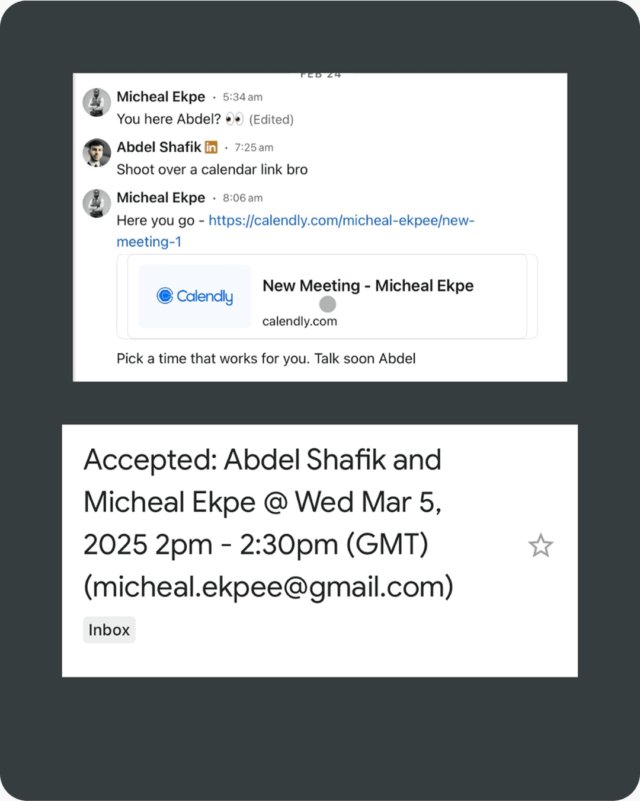
Task: Click the eyes emoji in the message
Action: click(x=235, y=119)
